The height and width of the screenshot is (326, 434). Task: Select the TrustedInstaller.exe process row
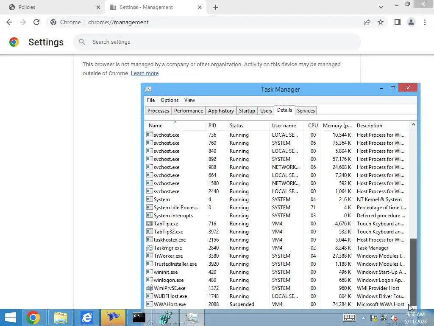coord(277,264)
